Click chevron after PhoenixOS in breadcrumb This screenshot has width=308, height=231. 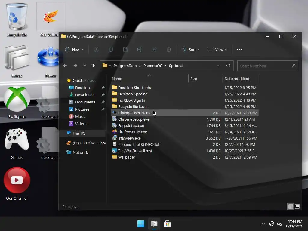(x=165, y=66)
